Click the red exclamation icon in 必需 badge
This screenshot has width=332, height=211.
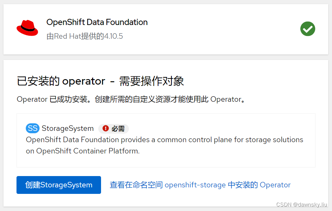(107, 128)
